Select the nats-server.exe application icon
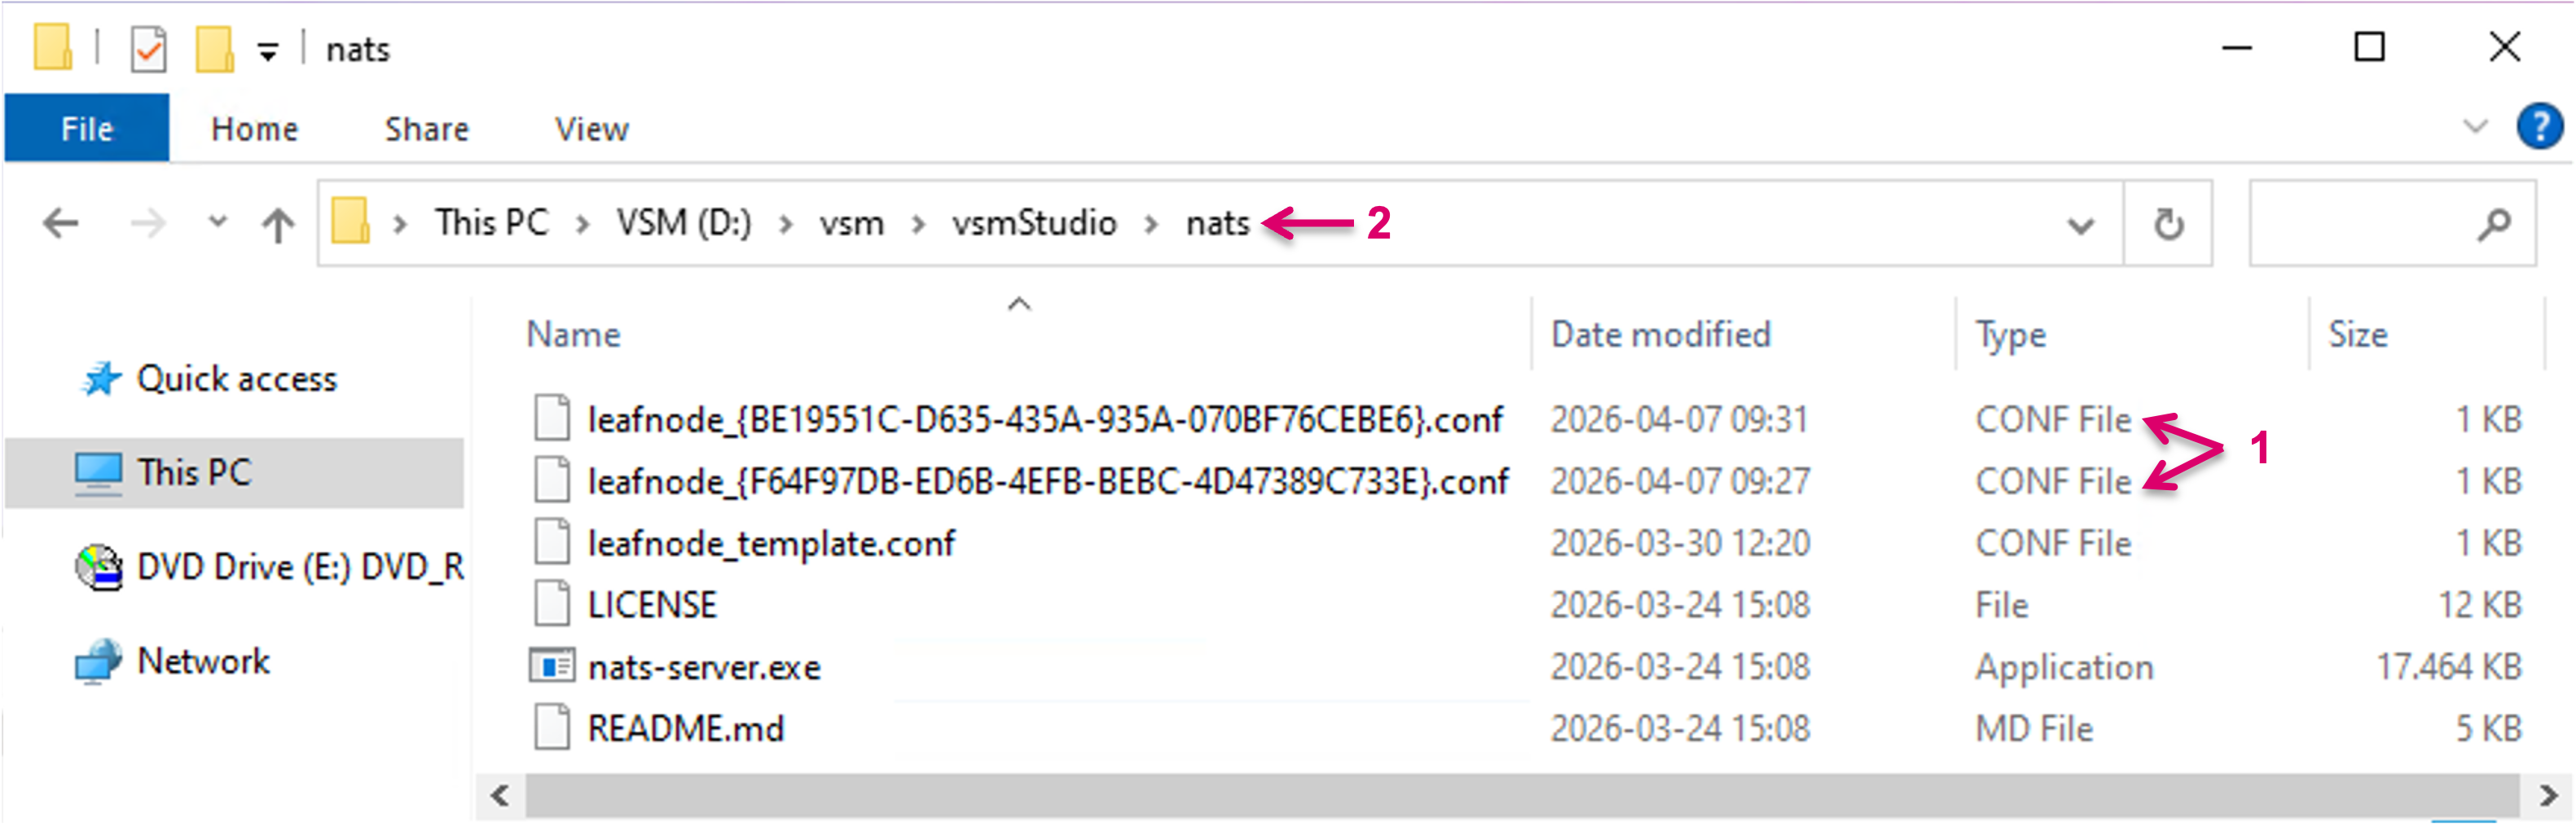Viewport: 2576px width, 824px height. [551, 666]
